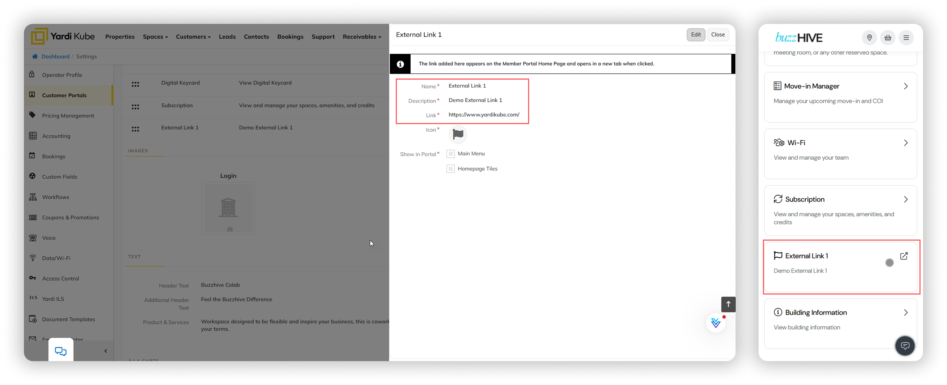
Task: Go to the Dashboard breadcrumb link
Action: coord(55,56)
